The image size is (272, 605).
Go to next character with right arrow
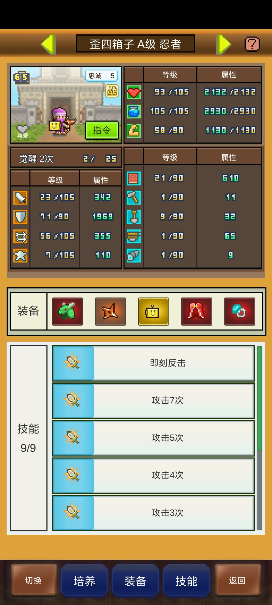(x=224, y=44)
